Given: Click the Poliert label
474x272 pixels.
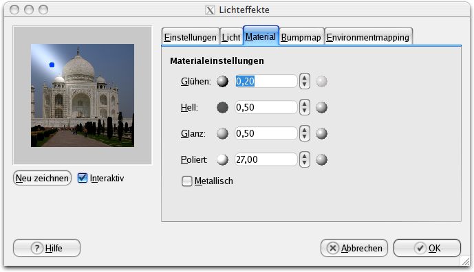Looking at the screenshot, I should pyautogui.click(x=194, y=160).
